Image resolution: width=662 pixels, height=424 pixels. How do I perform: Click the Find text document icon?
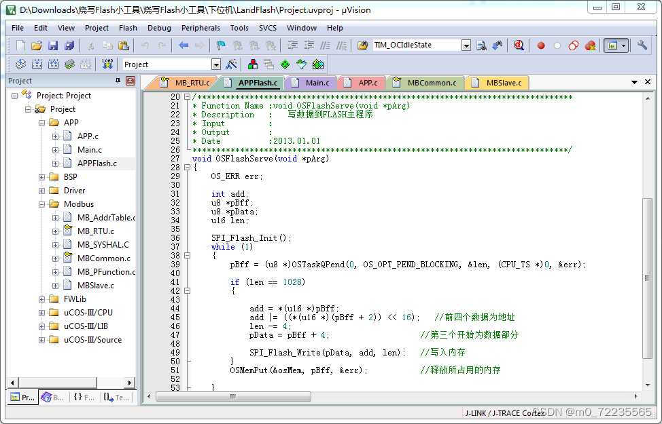point(481,45)
